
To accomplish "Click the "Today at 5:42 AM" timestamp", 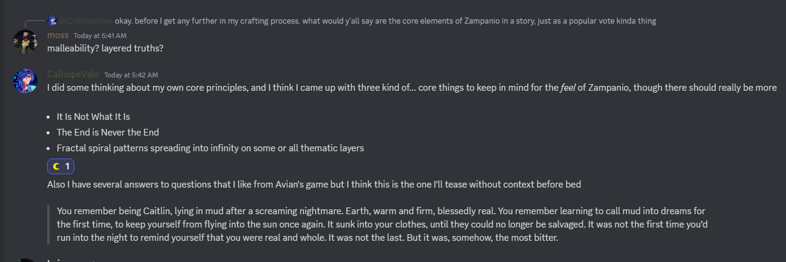I will tap(131, 75).
